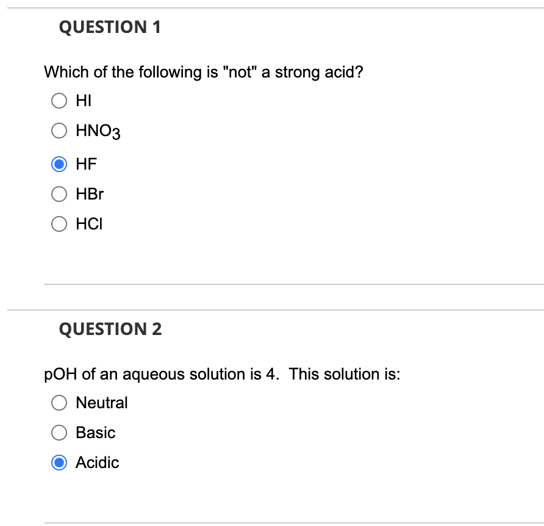Select Neutral for Question 2
Screen dimensions: 544x526
click(x=59, y=403)
